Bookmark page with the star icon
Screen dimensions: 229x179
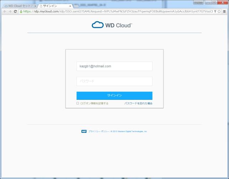coord(219,11)
